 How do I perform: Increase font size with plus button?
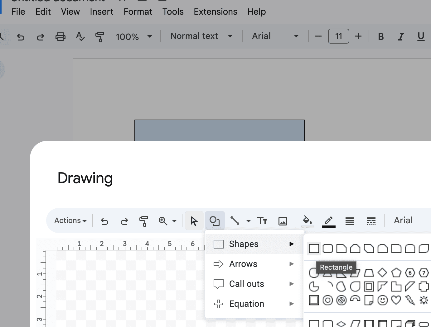pyautogui.click(x=358, y=36)
